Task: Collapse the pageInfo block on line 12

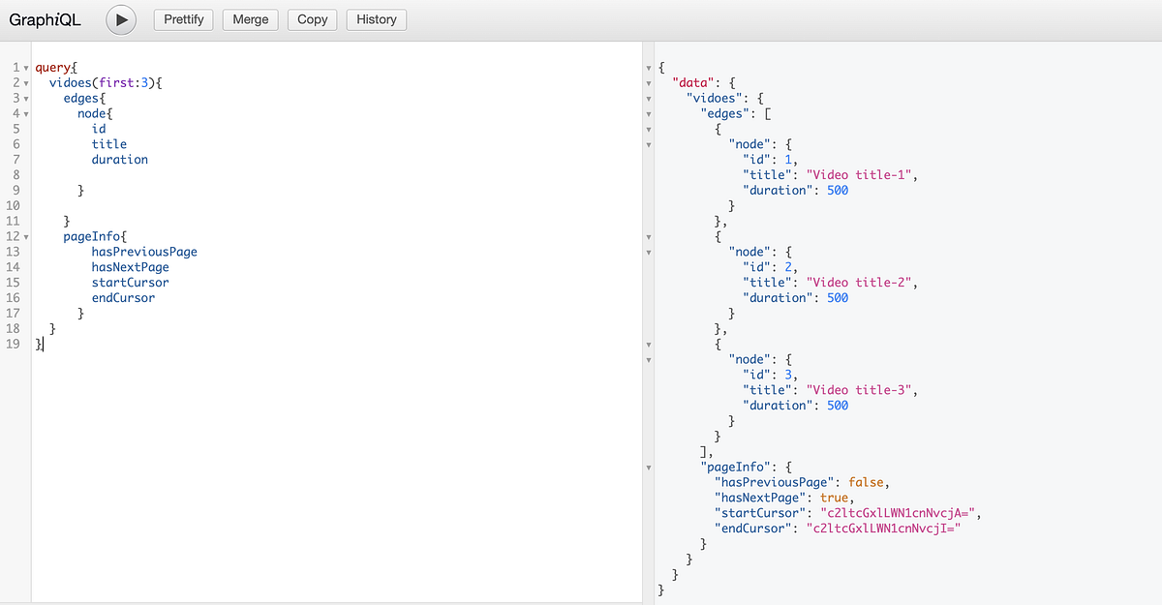Action: [25, 236]
